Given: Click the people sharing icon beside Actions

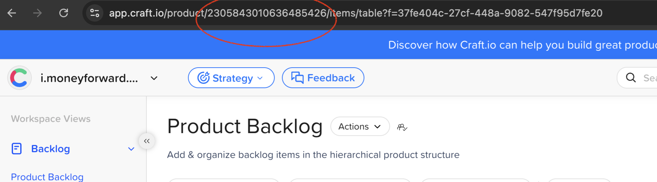Looking at the screenshot, I should pyautogui.click(x=402, y=127).
